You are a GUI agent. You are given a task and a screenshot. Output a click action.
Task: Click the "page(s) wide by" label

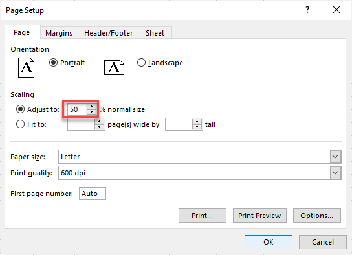click(133, 124)
